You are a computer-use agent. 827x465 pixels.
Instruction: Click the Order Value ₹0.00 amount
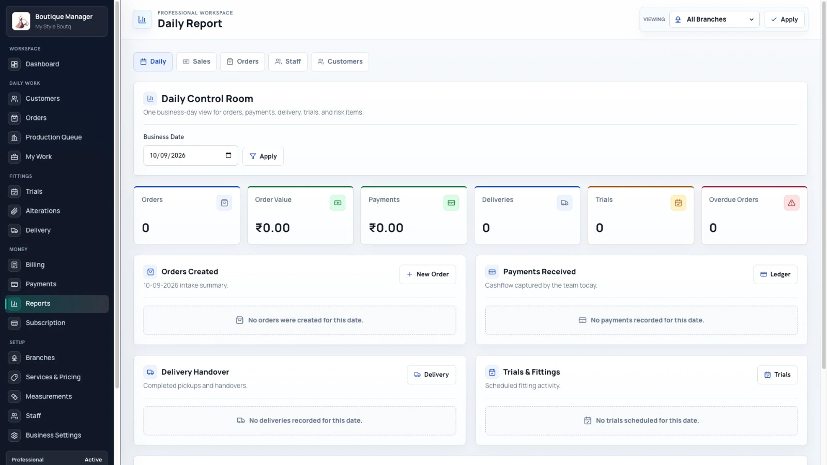pos(272,228)
